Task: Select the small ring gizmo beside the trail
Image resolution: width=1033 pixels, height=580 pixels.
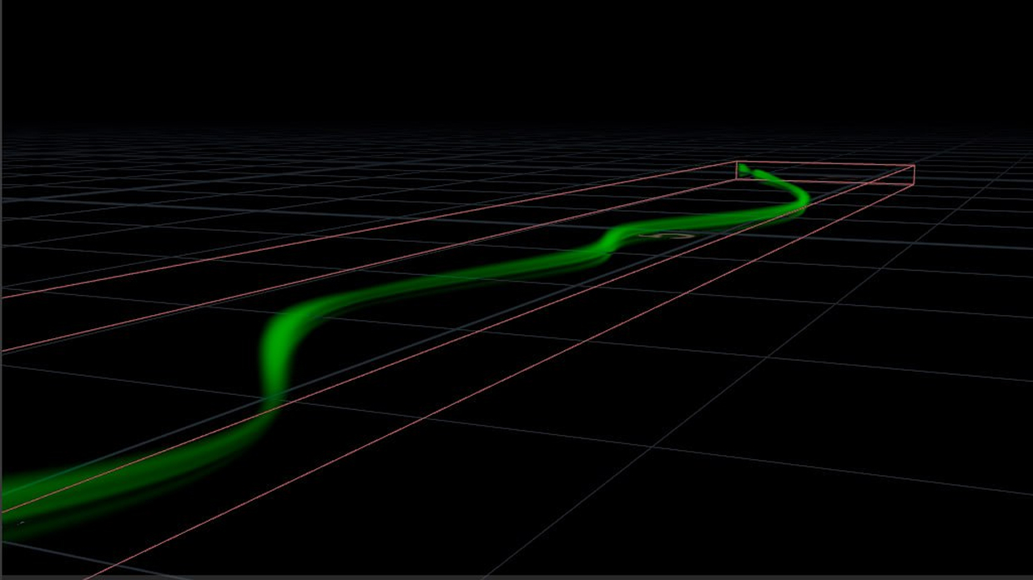Action: click(x=666, y=237)
